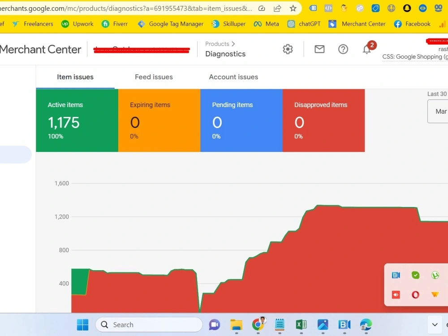Open the Facebook bookmark

[412, 24]
